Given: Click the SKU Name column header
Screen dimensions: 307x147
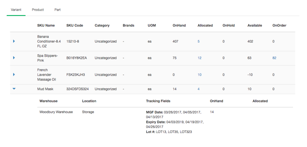Looking at the screenshot, I should point(46,25).
